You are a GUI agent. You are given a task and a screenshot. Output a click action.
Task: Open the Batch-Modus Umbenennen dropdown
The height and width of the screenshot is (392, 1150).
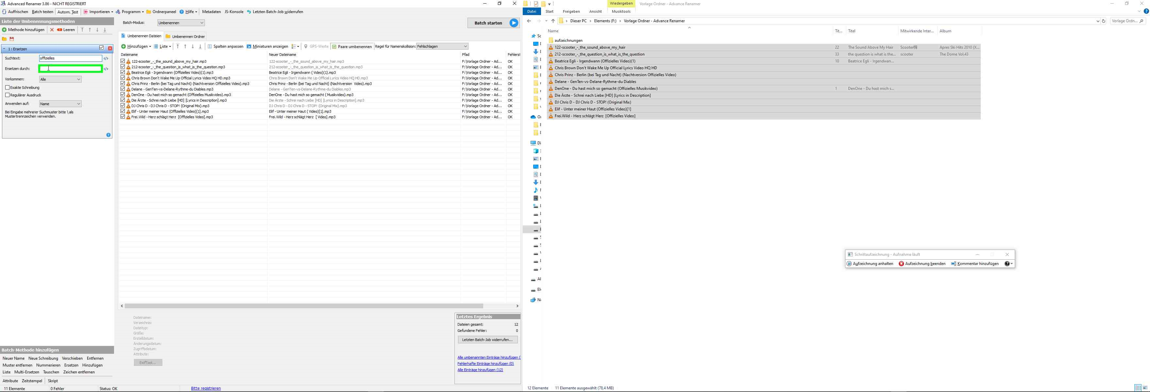click(181, 23)
